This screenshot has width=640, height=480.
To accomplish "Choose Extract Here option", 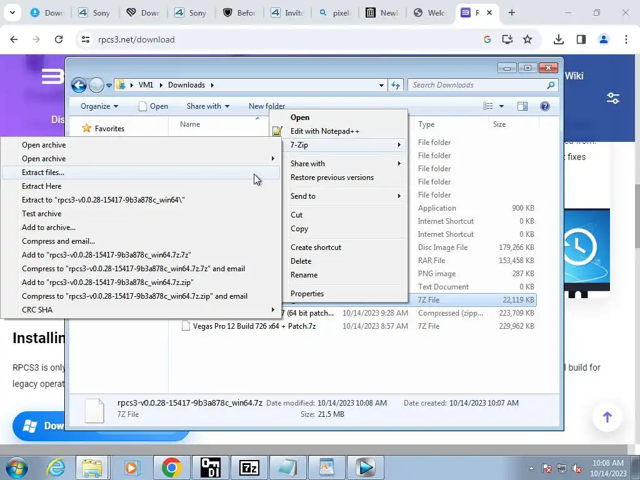I will (141, 186).
